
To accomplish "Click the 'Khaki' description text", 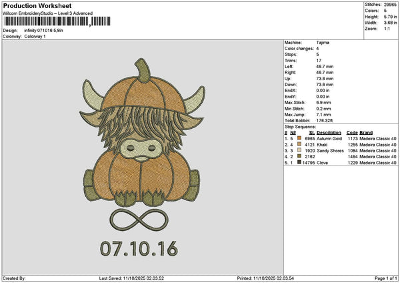I will [322, 145].
